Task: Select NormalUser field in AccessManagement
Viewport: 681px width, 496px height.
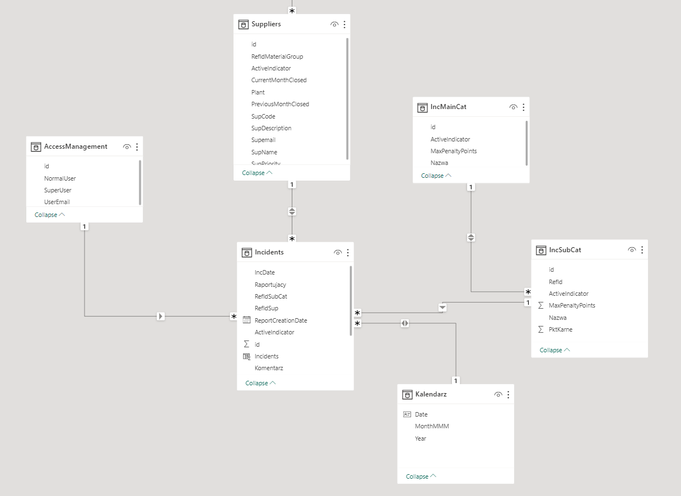Action: point(60,178)
